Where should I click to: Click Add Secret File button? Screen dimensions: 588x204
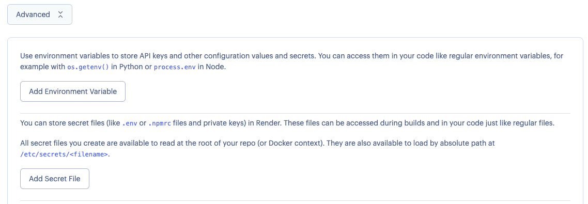pos(55,179)
